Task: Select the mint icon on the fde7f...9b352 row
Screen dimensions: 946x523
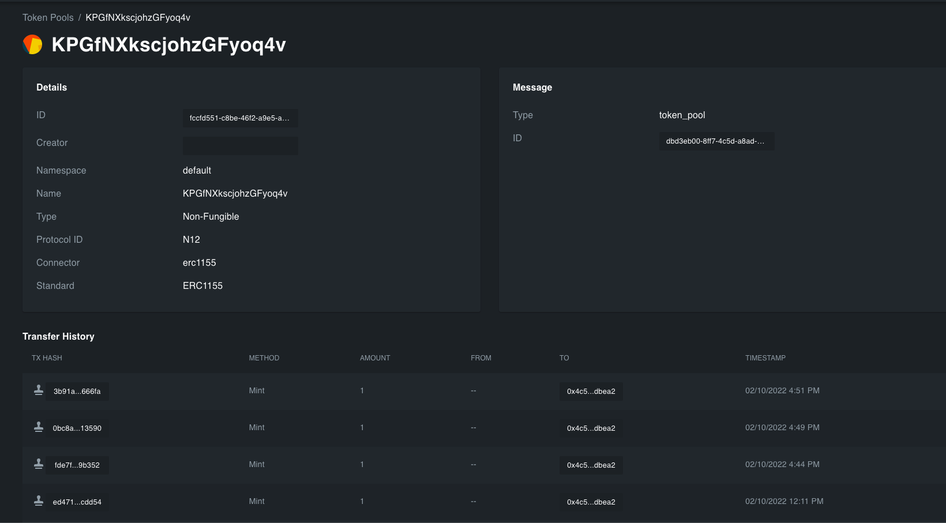Action: [38, 463]
